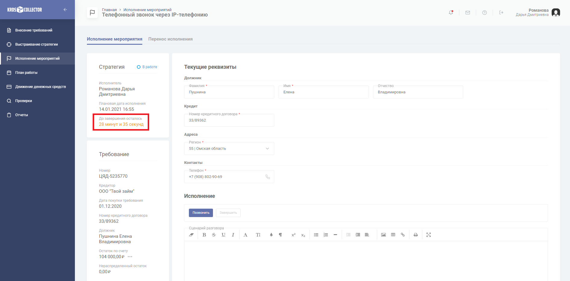Viewport: 570px width, 281px height.
Task: Toggle italic formatting in editor
Action: [233, 235]
